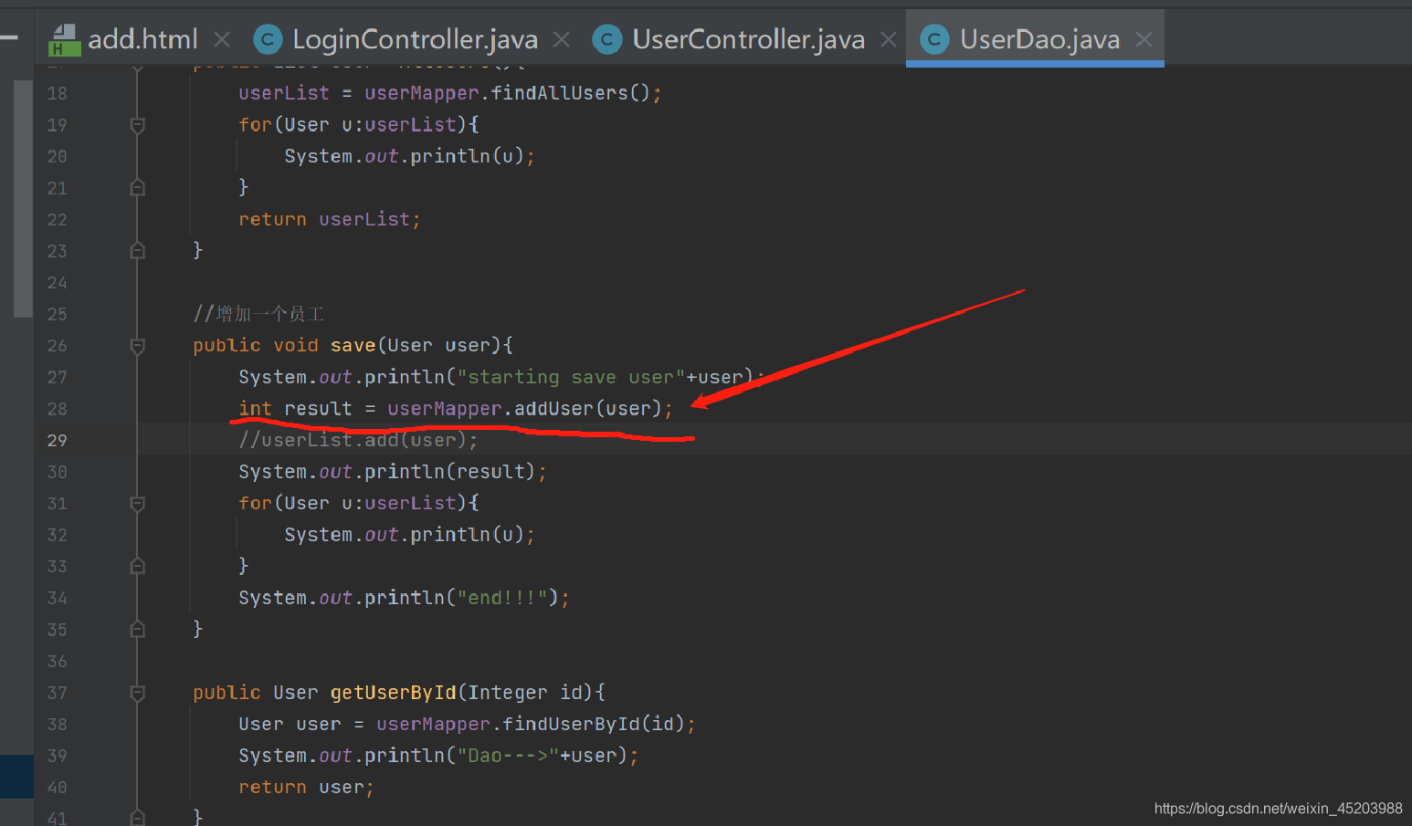Image resolution: width=1412 pixels, height=826 pixels.
Task: Select the UserDao.java tab
Action: coord(1039,39)
